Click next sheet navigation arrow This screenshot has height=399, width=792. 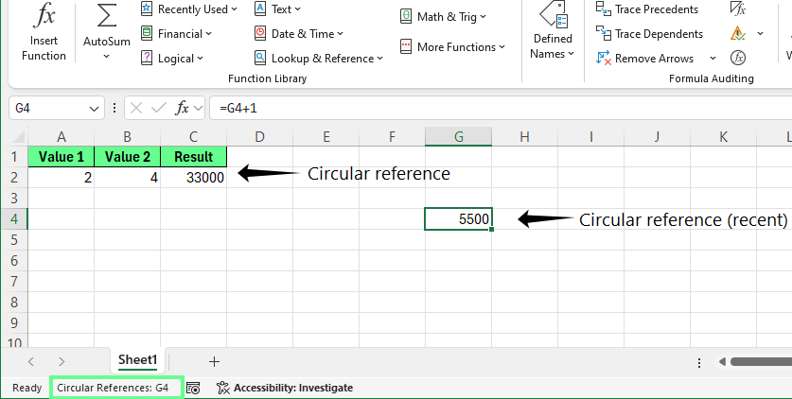[62, 361]
